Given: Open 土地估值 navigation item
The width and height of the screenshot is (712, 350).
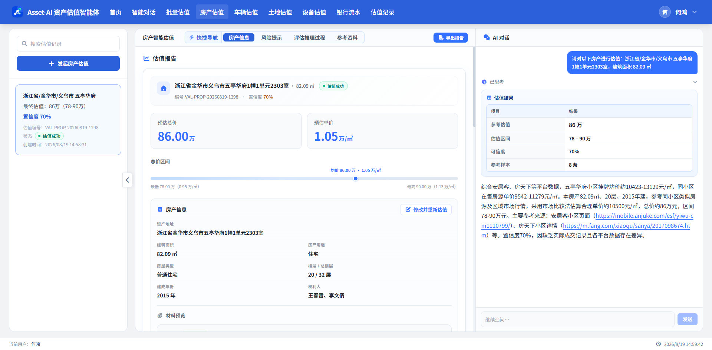Looking at the screenshot, I should click(280, 12).
